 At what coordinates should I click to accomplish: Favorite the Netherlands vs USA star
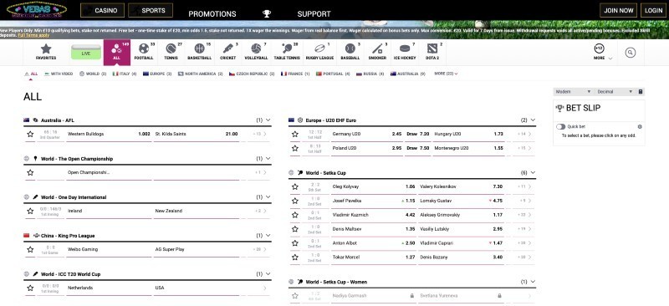(30, 288)
